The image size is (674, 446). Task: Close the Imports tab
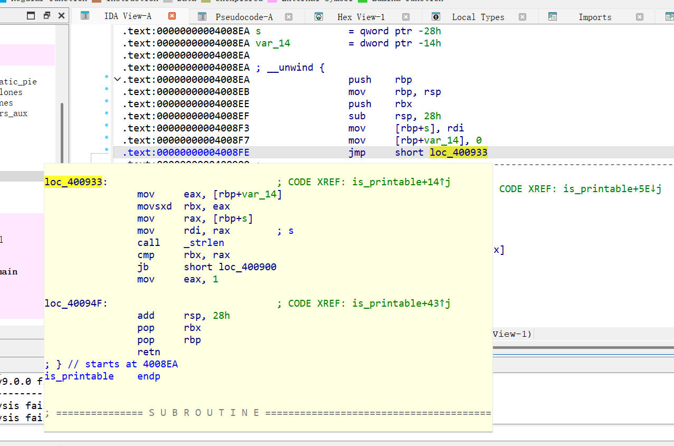click(640, 17)
